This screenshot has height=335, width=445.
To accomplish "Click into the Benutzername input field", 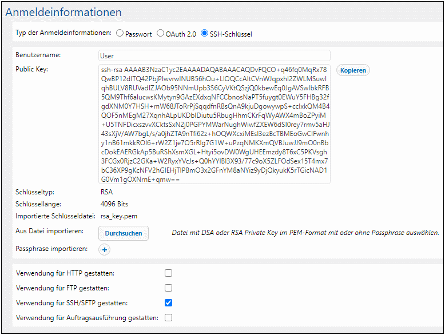I will click(x=214, y=56).
